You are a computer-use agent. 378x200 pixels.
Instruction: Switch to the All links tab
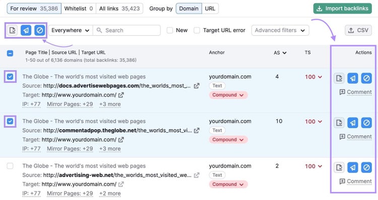pos(119,9)
